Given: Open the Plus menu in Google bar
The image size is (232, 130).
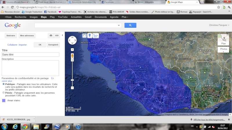Looking at the screenshot, I should coord(125,17).
